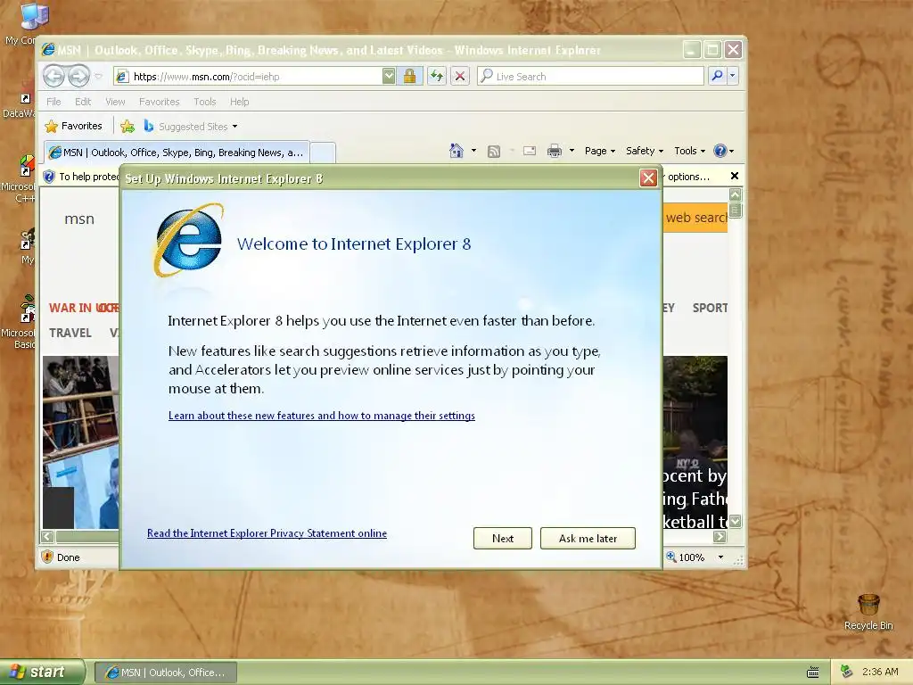This screenshot has width=913, height=685.
Task: Open a new blank tab
Action: (323, 153)
